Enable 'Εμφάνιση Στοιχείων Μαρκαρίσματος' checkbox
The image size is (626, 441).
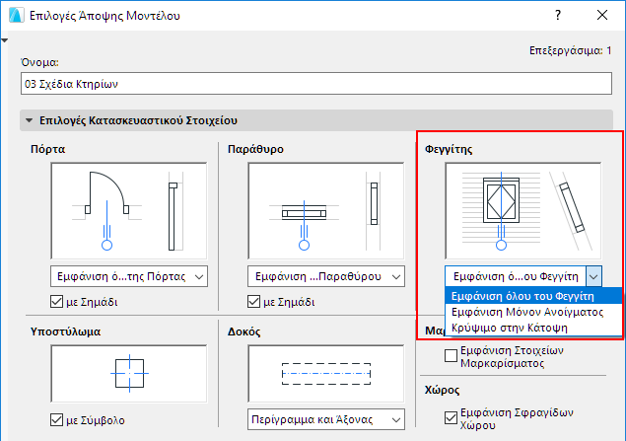pos(452,355)
